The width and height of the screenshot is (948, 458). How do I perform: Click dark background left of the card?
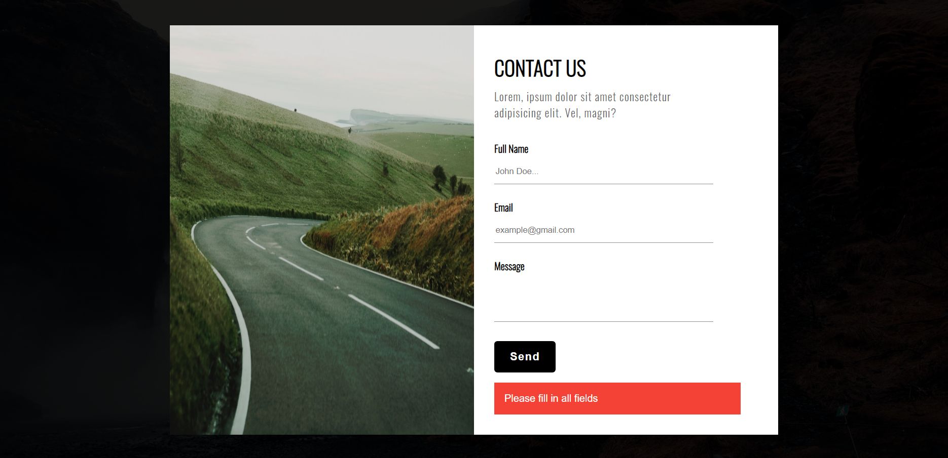85,229
